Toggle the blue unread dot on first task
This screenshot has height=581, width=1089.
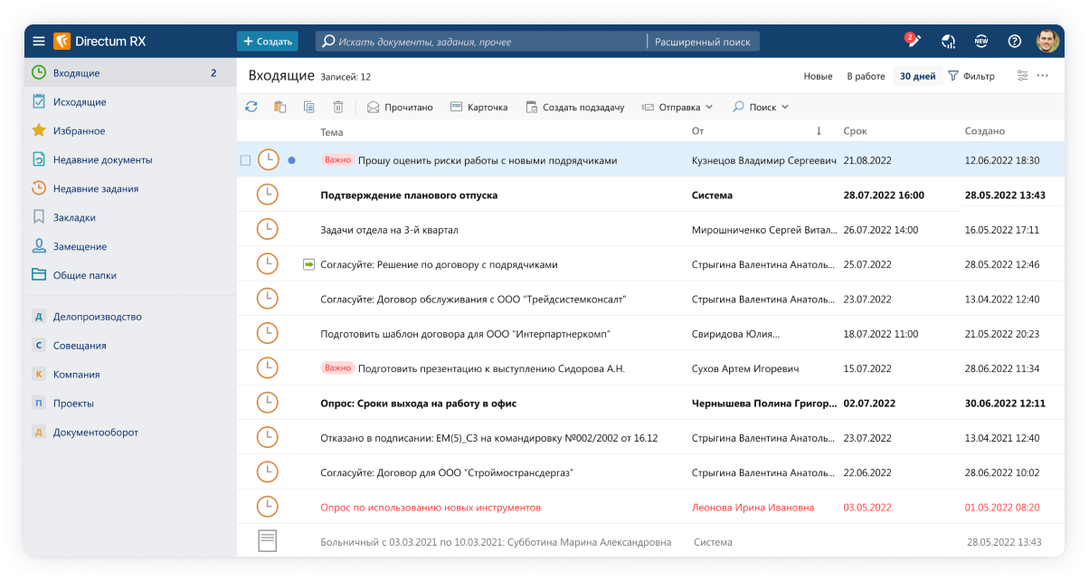[x=291, y=160]
